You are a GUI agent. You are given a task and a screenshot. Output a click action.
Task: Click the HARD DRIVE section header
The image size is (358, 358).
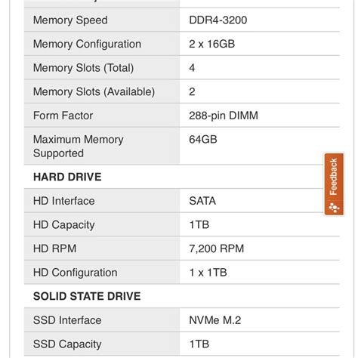67,177
